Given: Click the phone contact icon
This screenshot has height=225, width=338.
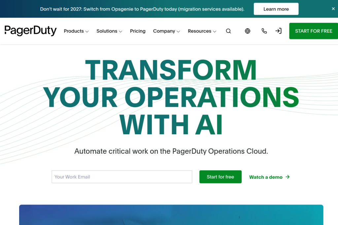Looking at the screenshot, I should [x=264, y=31].
